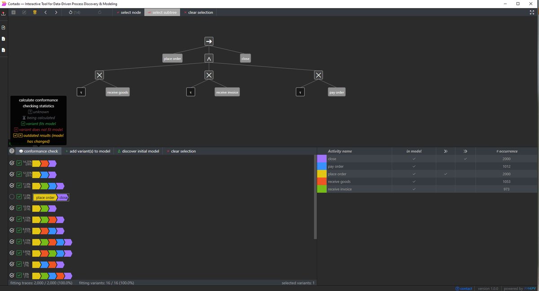This screenshot has height=291, width=539.
Task: Click add variant(s) to model
Action: click(x=88, y=151)
